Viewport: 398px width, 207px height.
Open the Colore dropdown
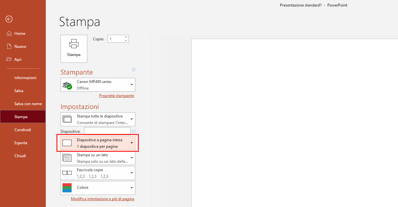tap(98, 188)
